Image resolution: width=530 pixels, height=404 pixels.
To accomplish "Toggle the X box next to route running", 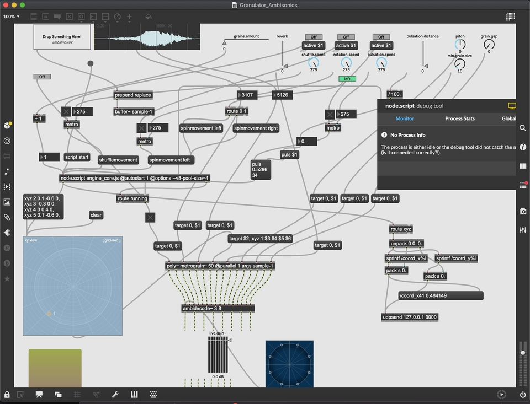I will point(150,218).
